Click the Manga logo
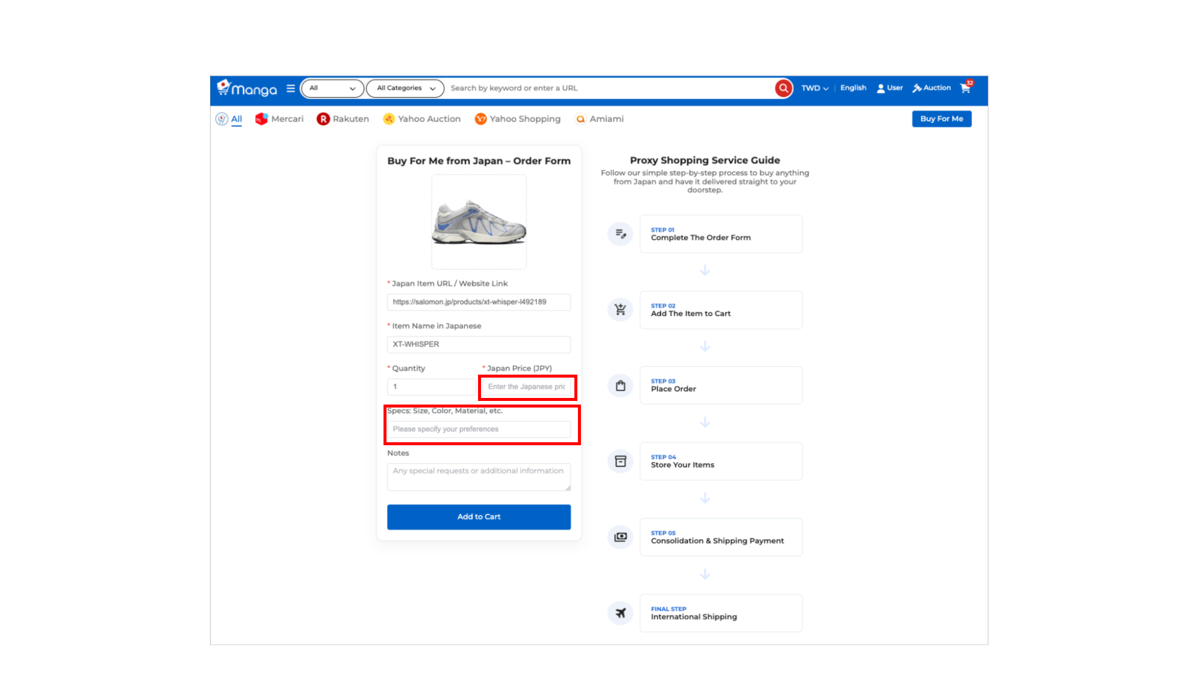 (247, 89)
